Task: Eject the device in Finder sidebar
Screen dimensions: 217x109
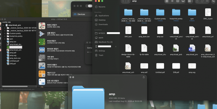Action: (116, 46)
